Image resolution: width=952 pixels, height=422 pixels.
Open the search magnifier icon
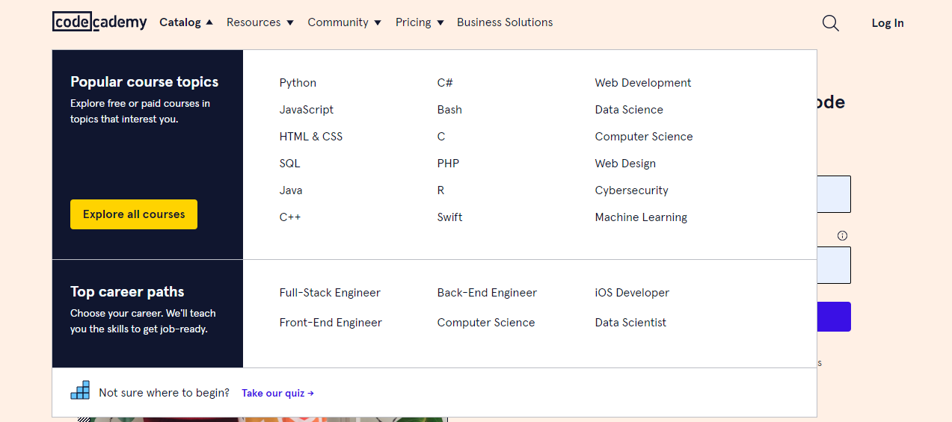click(x=830, y=23)
